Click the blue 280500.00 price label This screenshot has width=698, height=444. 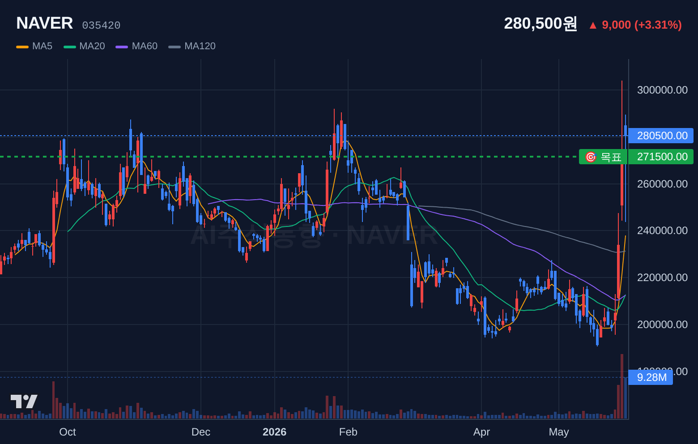coord(661,136)
